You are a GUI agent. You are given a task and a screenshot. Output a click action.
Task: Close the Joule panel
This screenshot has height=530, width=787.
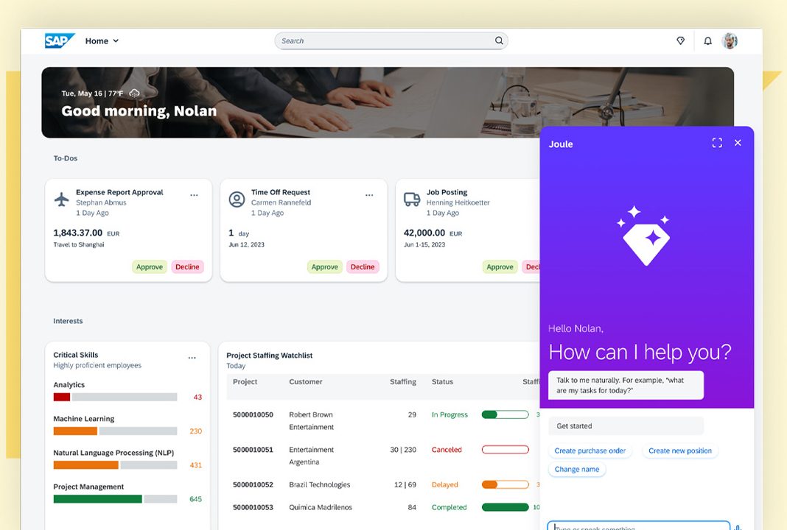pos(738,143)
